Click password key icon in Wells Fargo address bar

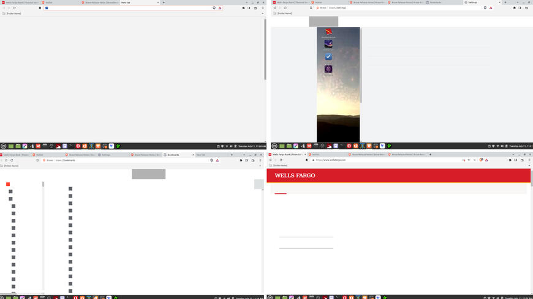pyautogui.click(x=463, y=160)
